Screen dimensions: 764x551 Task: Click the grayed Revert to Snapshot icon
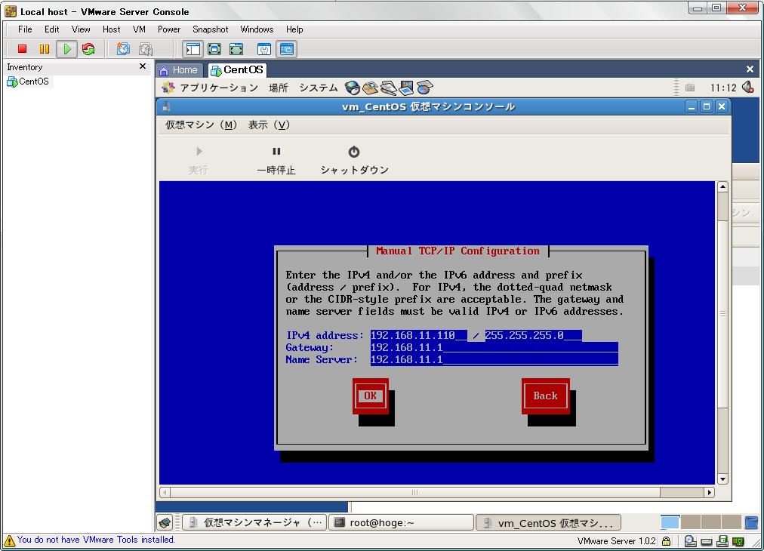[146, 49]
